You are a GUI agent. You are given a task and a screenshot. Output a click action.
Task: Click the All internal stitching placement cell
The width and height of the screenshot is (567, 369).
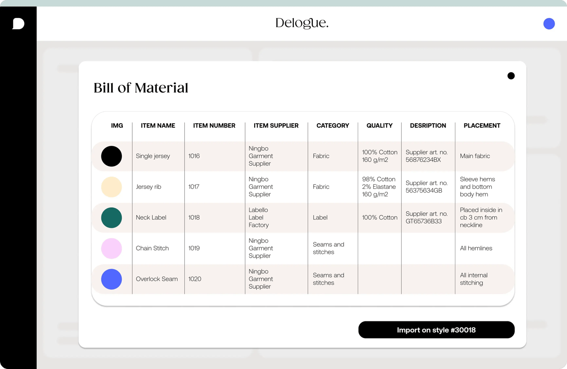(474, 279)
